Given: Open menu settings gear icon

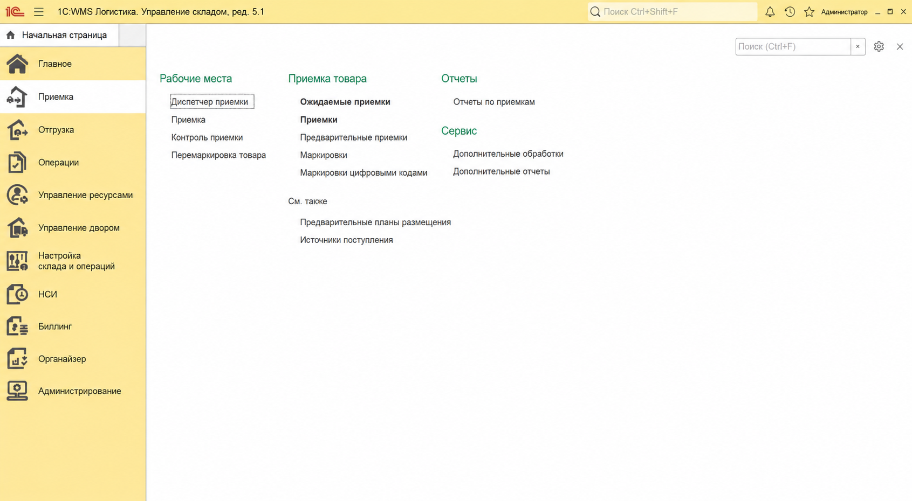Looking at the screenshot, I should tap(879, 46).
